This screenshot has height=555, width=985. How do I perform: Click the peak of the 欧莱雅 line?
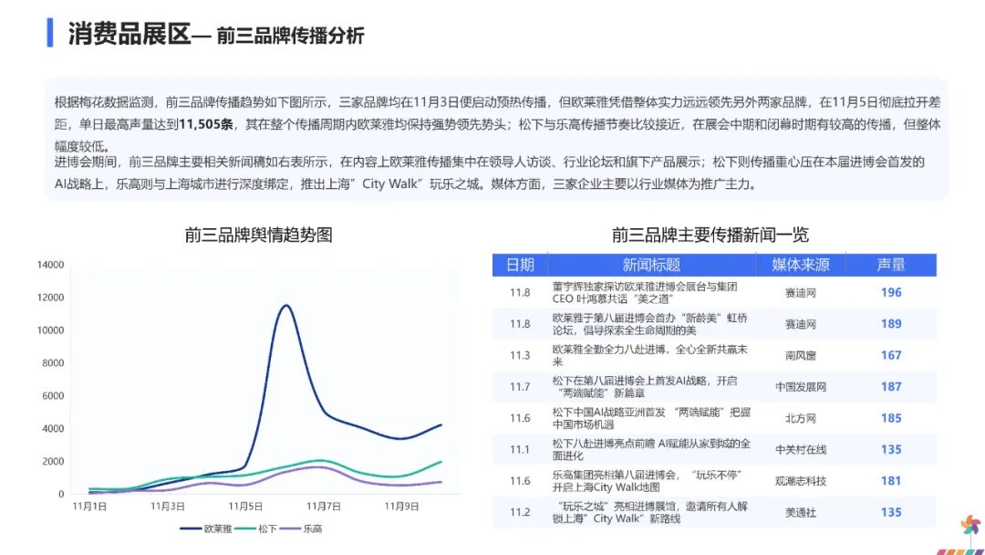point(285,306)
